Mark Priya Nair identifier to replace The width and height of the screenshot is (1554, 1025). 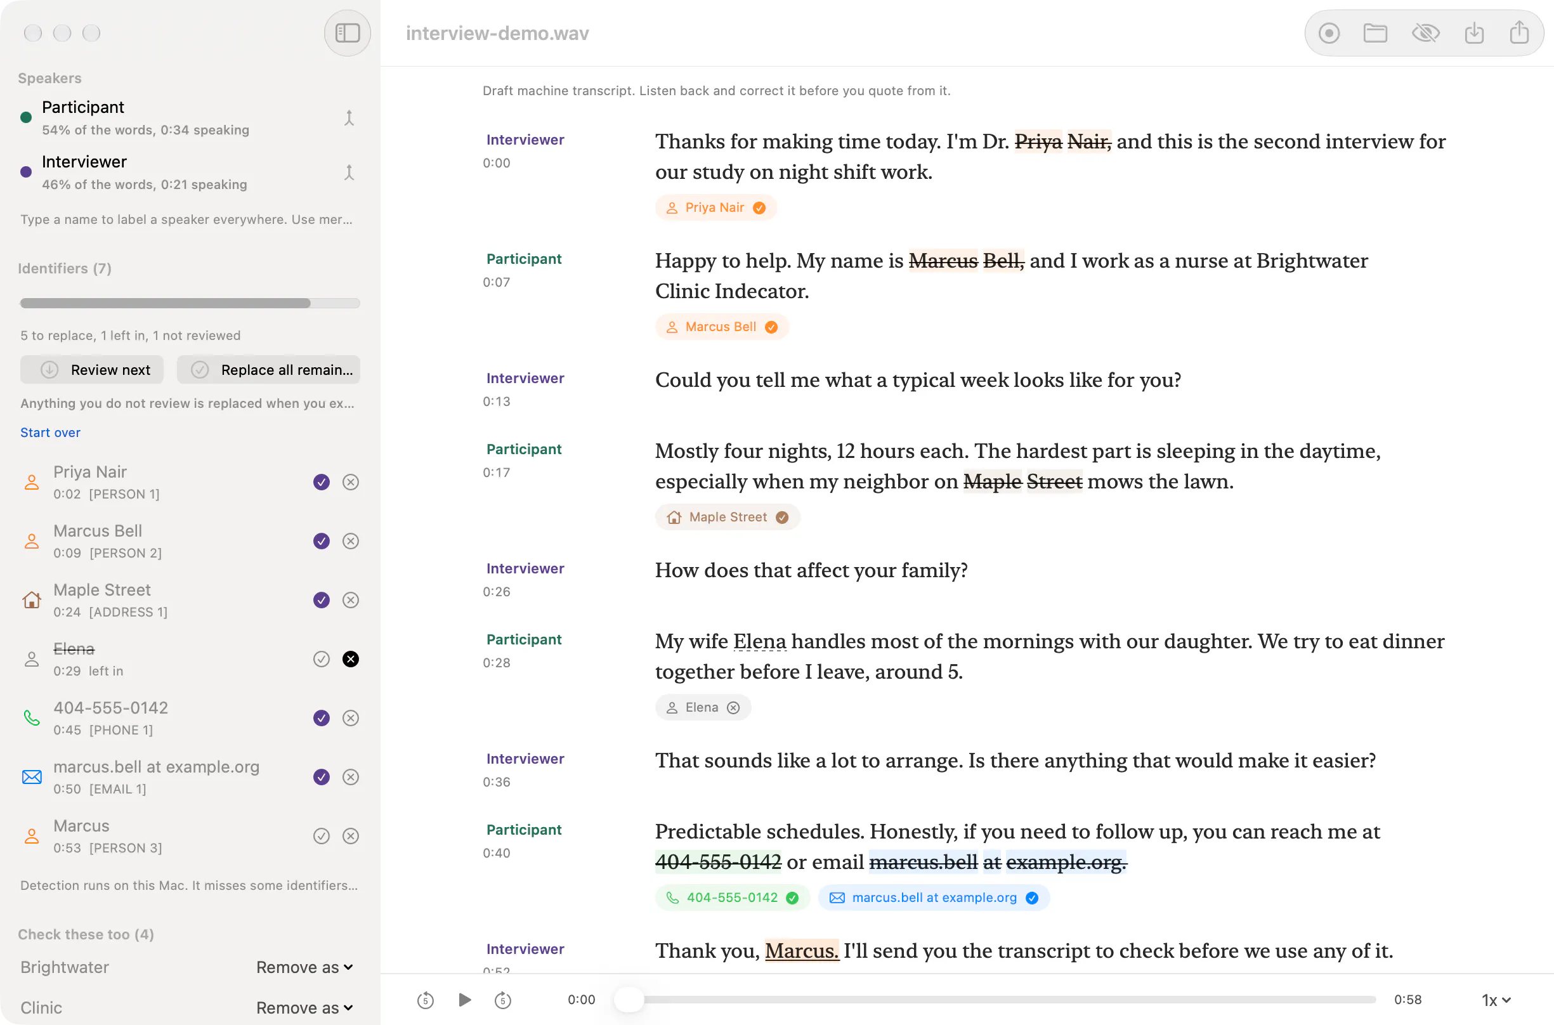(x=321, y=482)
